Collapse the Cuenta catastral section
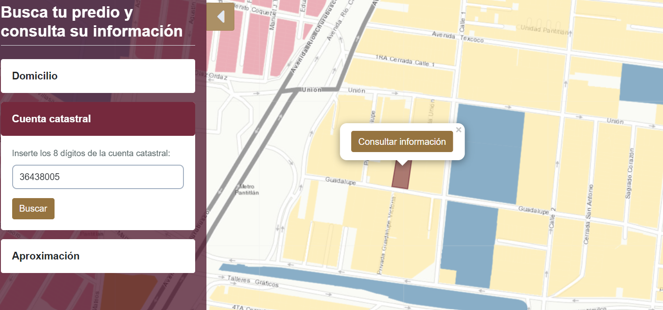663x310 pixels. tap(98, 119)
